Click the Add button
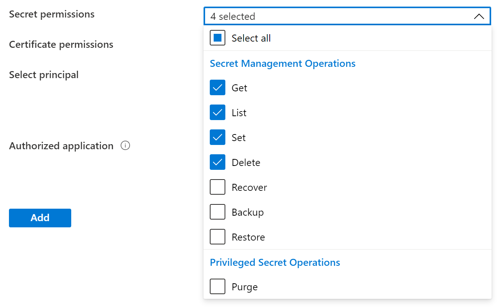 tap(40, 218)
